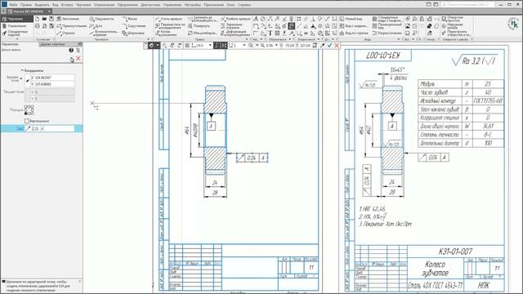Select the Отрезок (line segment) tool

[x=66, y=33]
